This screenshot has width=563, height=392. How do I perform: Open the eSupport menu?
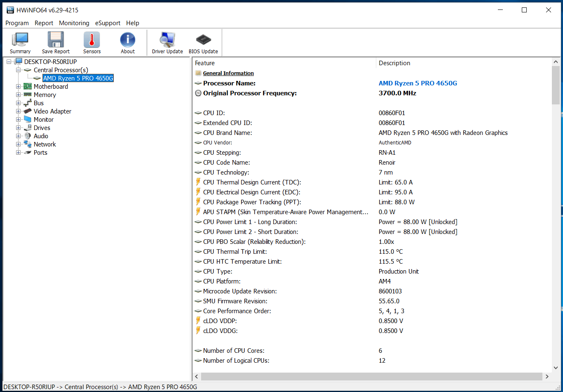point(108,23)
